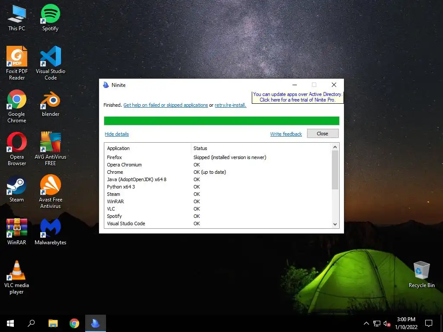Select the WinRAR row in details list
Screen dimensions: 443x332
218,201
